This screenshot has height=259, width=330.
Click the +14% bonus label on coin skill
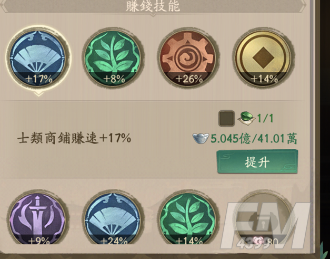point(264,79)
